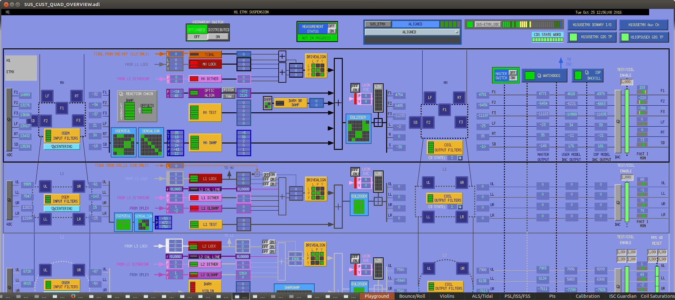Open H1SUSETMX BINARY I/O screen
675x300 pixels.
pos(592,25)
